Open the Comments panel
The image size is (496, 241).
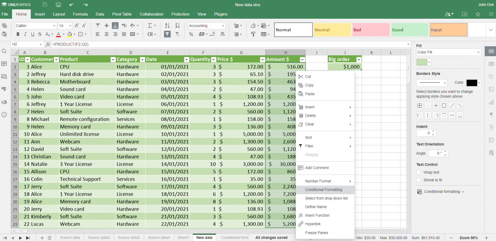tap(4, 64)
